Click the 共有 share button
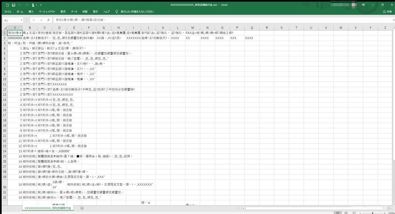This screenshot has width=395, height=214. [x=387, y=12]
